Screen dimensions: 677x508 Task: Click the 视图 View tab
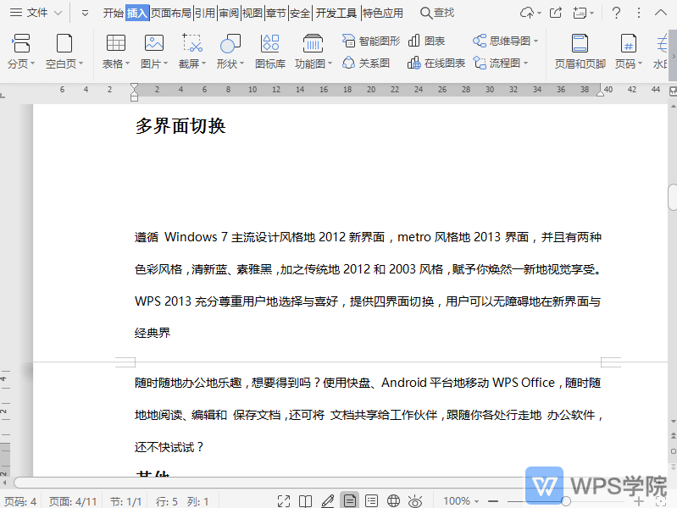pos(252,14)
